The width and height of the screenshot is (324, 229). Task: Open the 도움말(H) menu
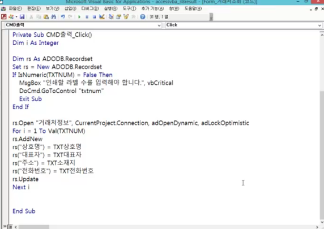(x=193, y=8)
